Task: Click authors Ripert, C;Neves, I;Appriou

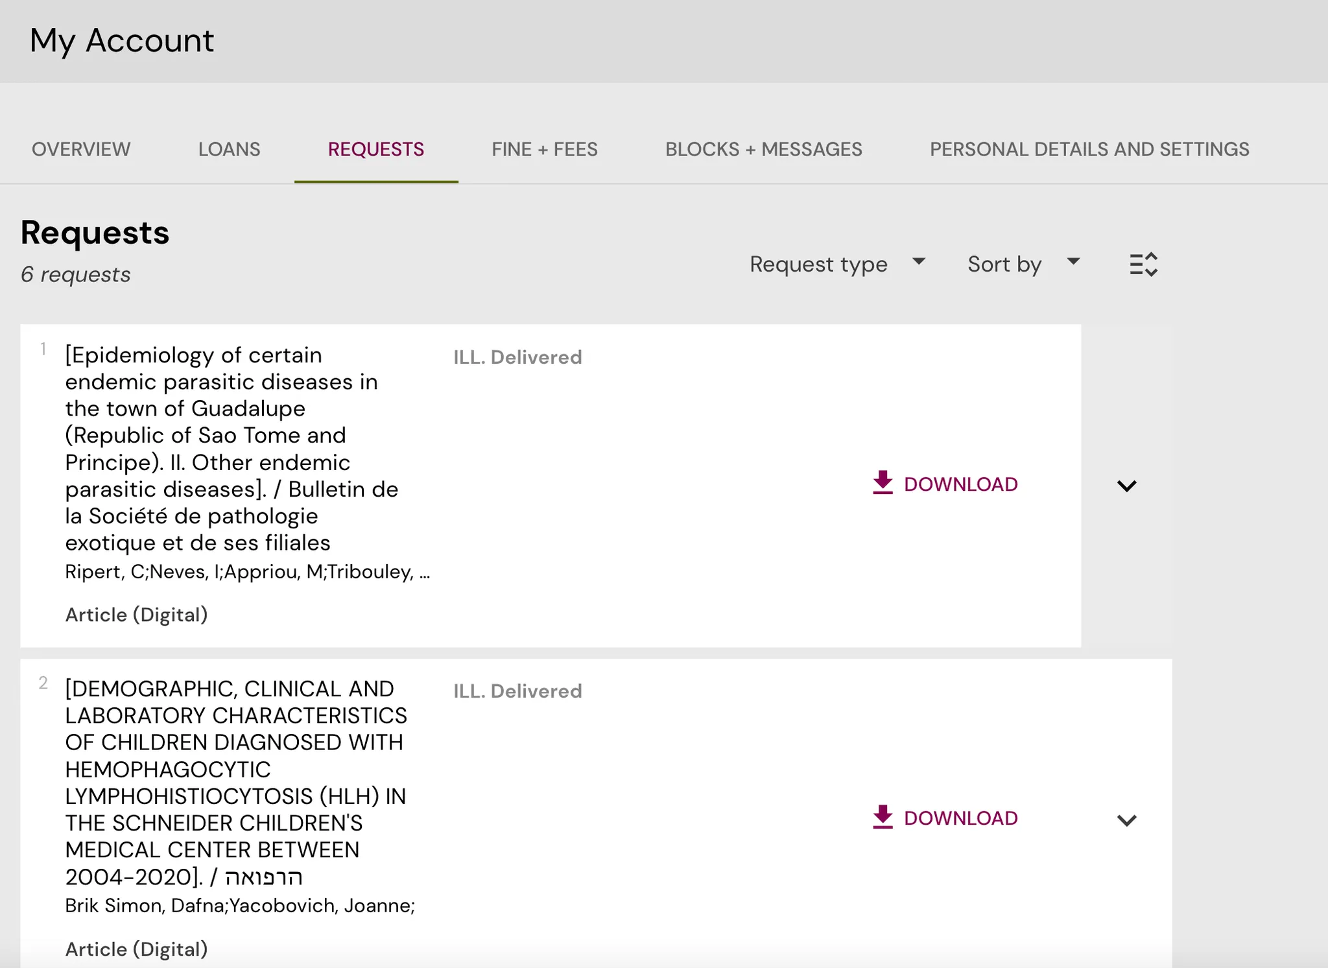Action: coord(248,572)
